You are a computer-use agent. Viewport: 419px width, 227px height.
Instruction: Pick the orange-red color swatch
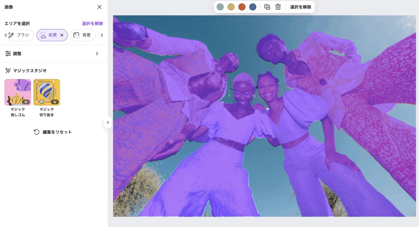click(242, 7)
